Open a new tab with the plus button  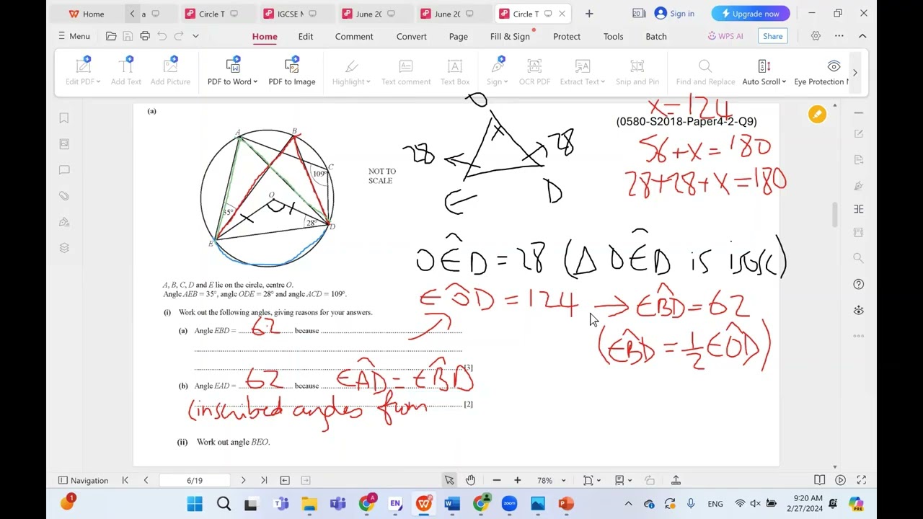[x=589, y=14]
